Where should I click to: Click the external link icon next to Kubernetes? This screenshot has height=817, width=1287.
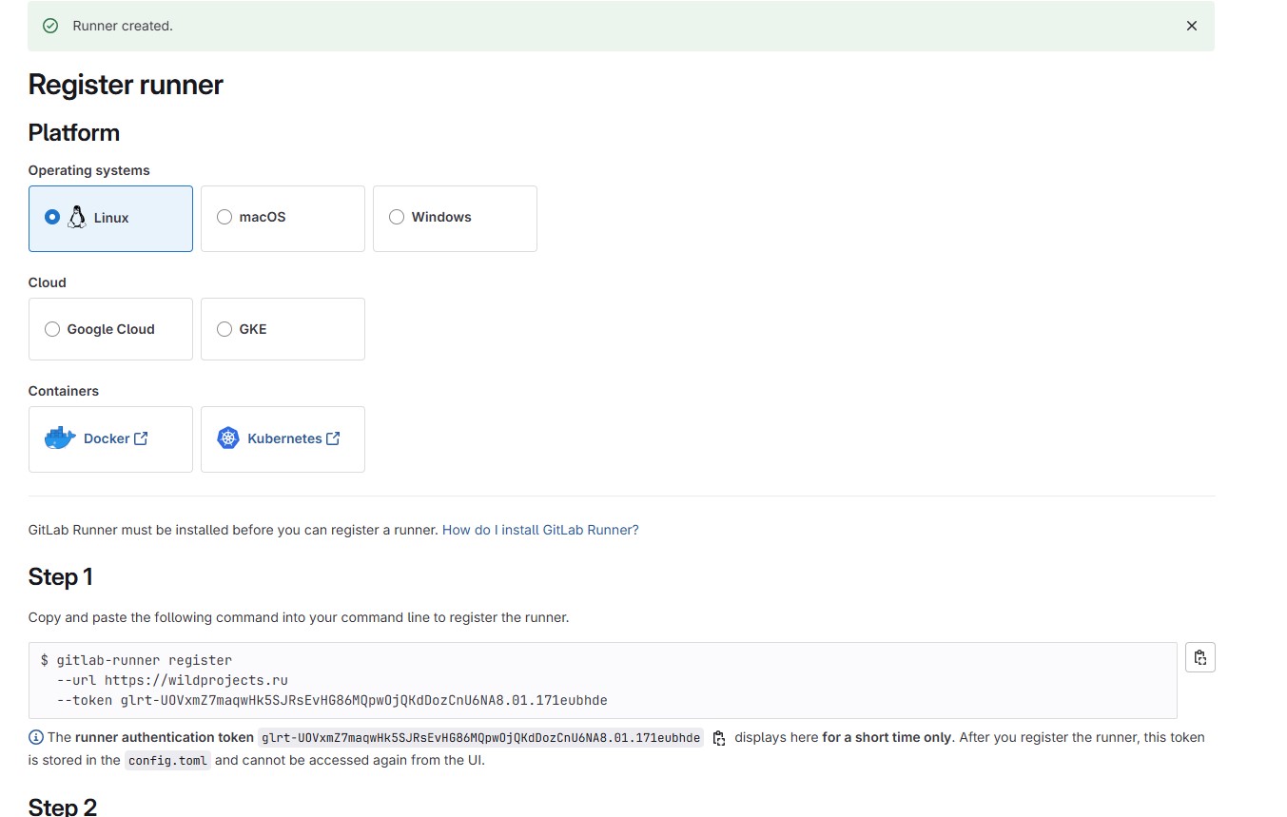[333, 438]
